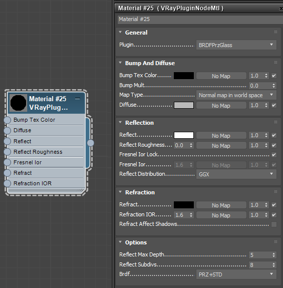Toggle the Reflect Roughness map checkbox

pyautogui.click(x=274, y=145)
